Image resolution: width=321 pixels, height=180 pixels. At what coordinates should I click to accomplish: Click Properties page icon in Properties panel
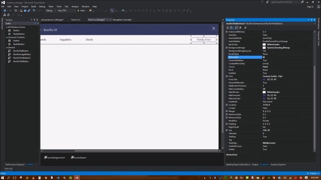pyautogui.click(x=236, y=28)
